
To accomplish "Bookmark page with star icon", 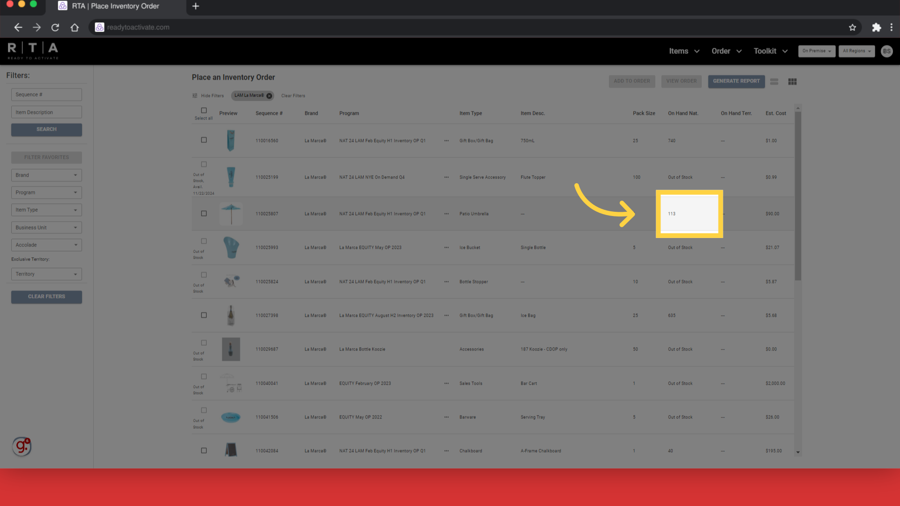I will click(x=852, y=27).
